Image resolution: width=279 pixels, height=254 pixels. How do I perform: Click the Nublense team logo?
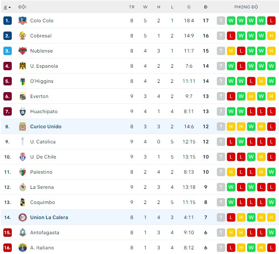[23, 51]
